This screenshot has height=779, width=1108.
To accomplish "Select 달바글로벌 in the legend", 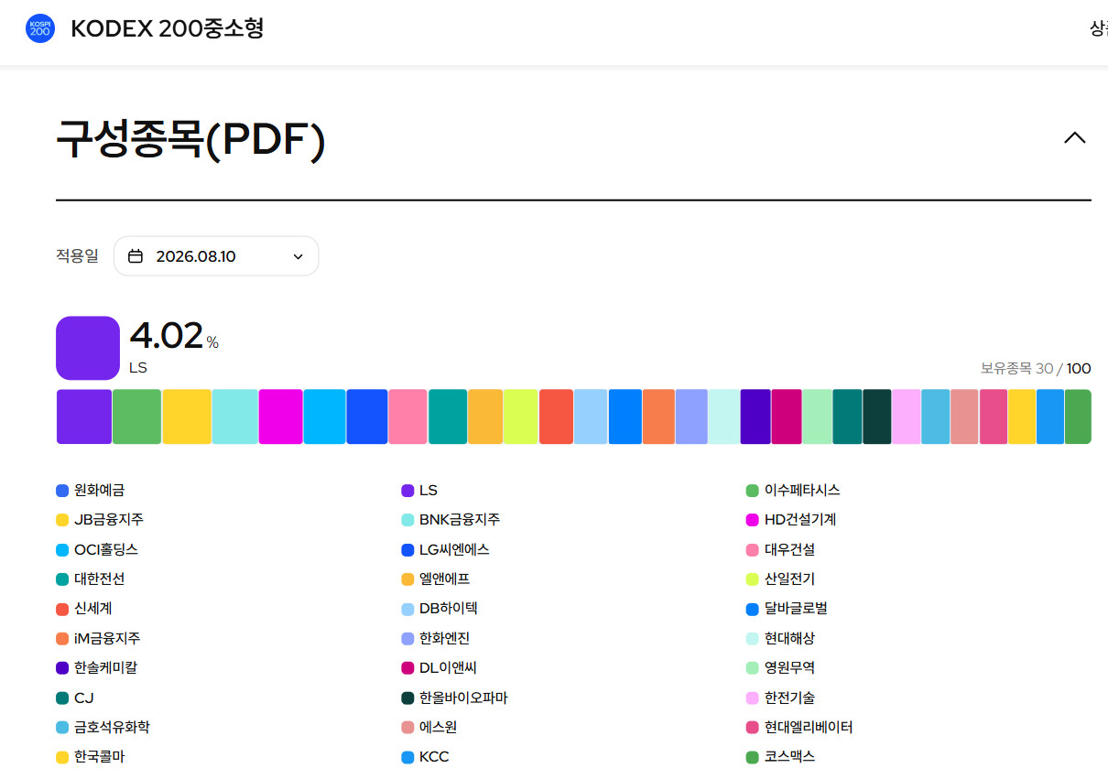I will [788, 609].
